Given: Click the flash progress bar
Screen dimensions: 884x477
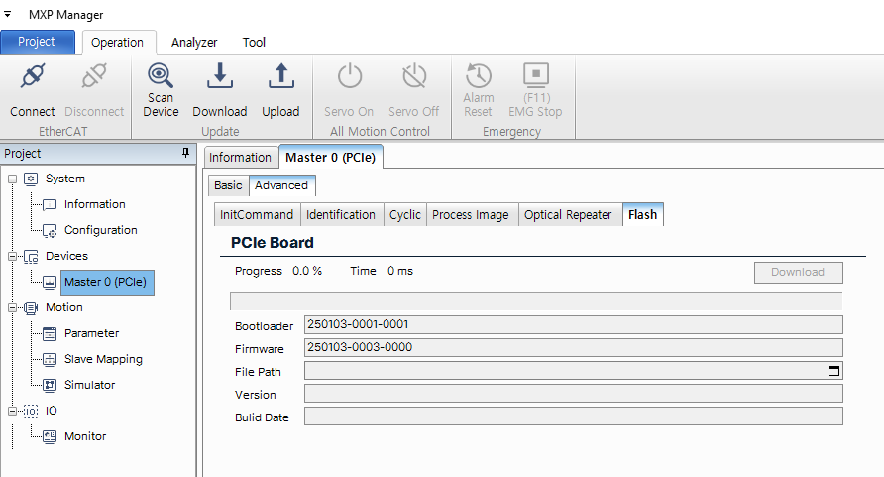Looking at the screenshot, I should point(535,301).
